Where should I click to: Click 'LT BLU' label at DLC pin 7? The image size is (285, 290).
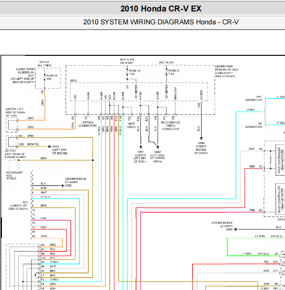point(45,197)
